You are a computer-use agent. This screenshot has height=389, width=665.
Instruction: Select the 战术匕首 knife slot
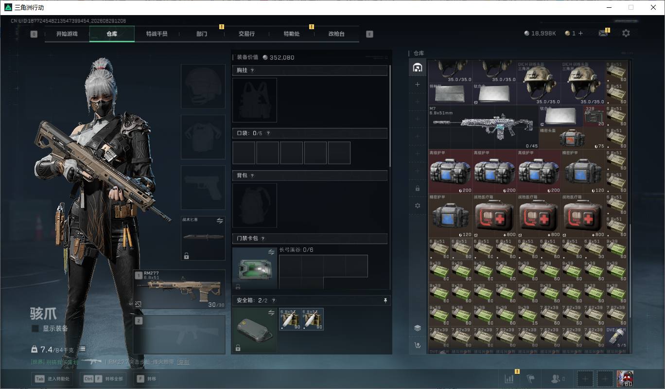click(203, 238)
